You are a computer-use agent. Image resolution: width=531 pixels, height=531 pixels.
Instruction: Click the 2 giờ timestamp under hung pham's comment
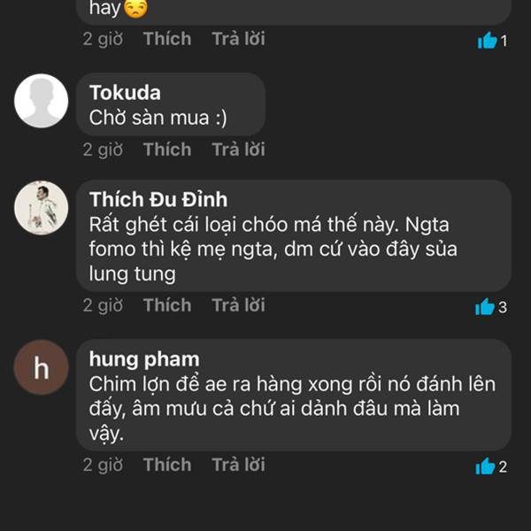[103, 465]
